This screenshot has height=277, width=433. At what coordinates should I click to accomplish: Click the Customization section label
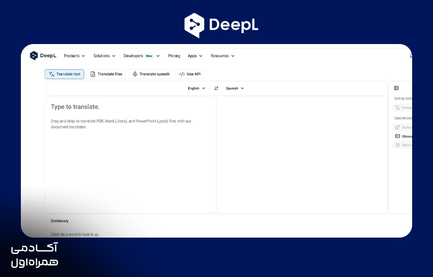point(403,118)
